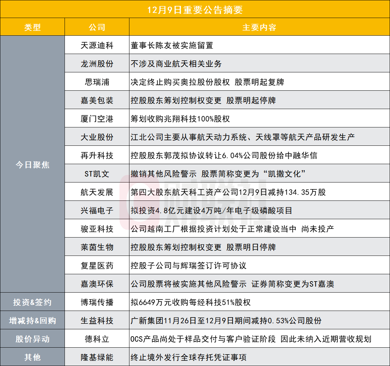Select the '投资&签约' category cell
390x366 pixels.
click(32, 302)
